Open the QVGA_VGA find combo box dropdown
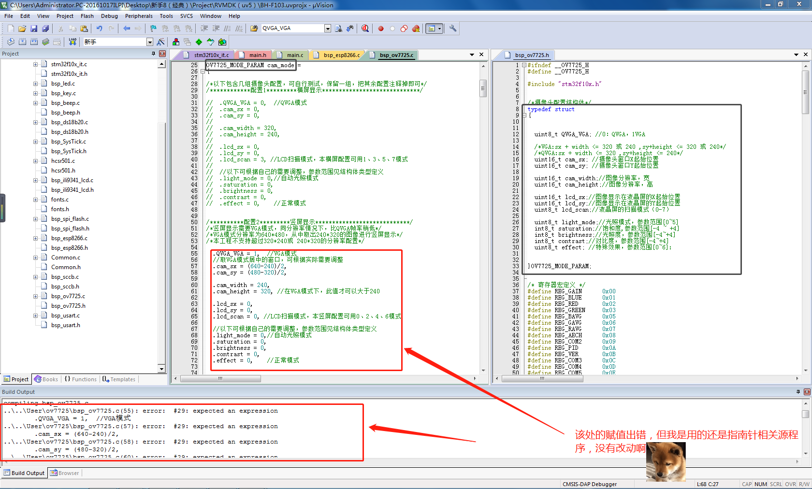Screen dimensions: 812x489 (328, 29)
